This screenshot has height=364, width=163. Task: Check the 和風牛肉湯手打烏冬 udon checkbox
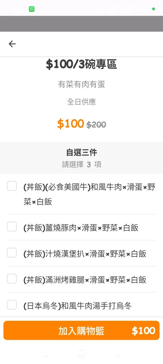click(12, 305)
